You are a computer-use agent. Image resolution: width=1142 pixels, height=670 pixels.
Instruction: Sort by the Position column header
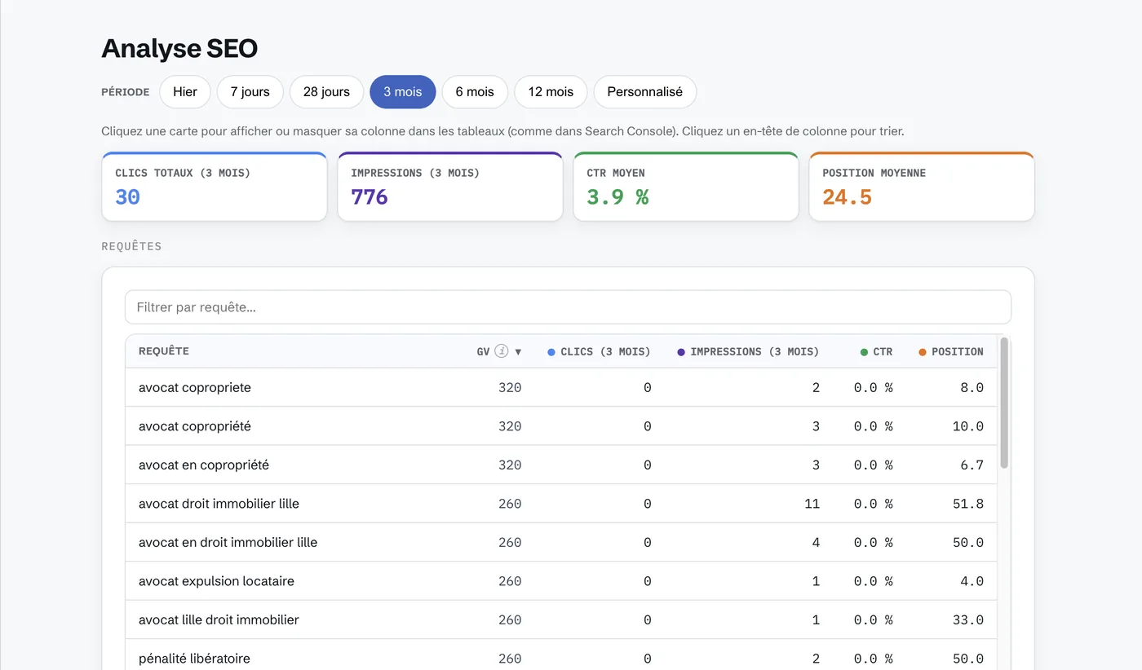point(958,352)
